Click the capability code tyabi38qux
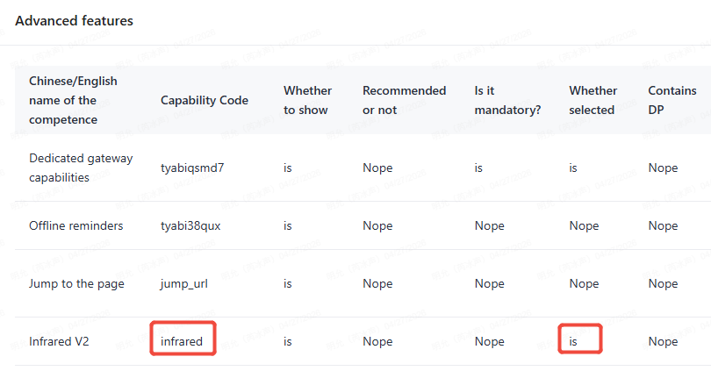Viewport: 711px width, 371px height. click(190, 225)
